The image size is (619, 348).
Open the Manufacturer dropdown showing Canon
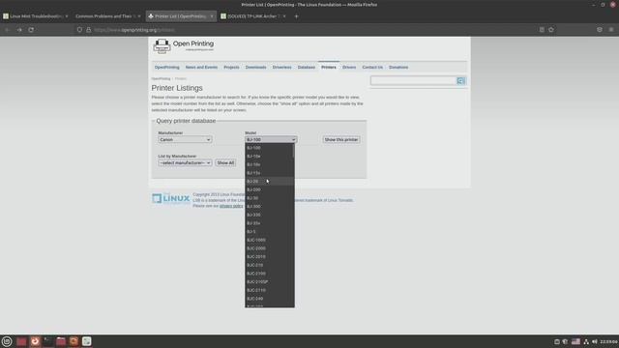pyautogui.click(x=185, y=139)
